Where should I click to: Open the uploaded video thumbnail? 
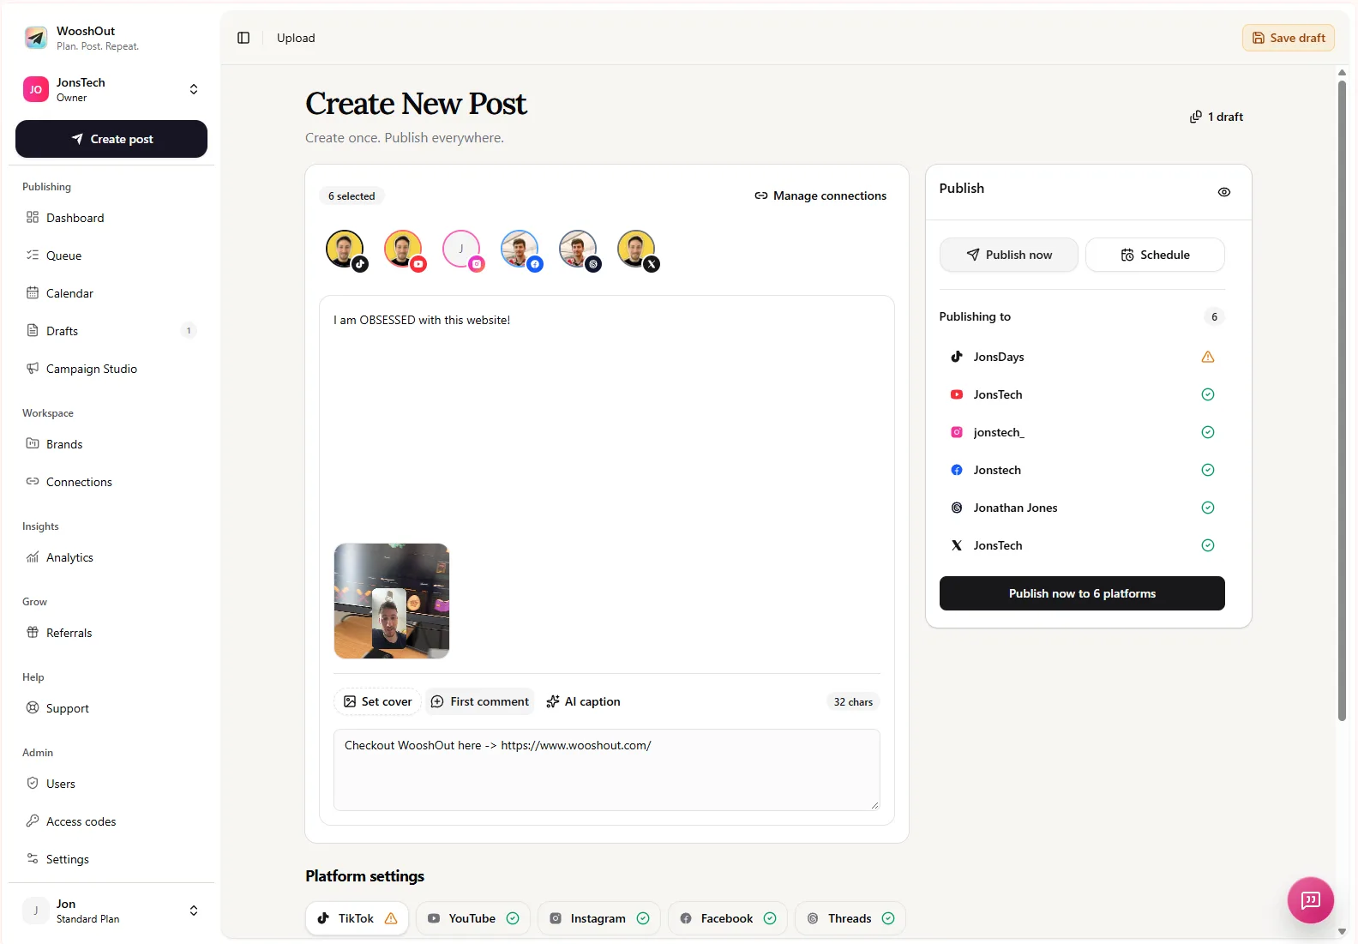click(x=392, y=601)
